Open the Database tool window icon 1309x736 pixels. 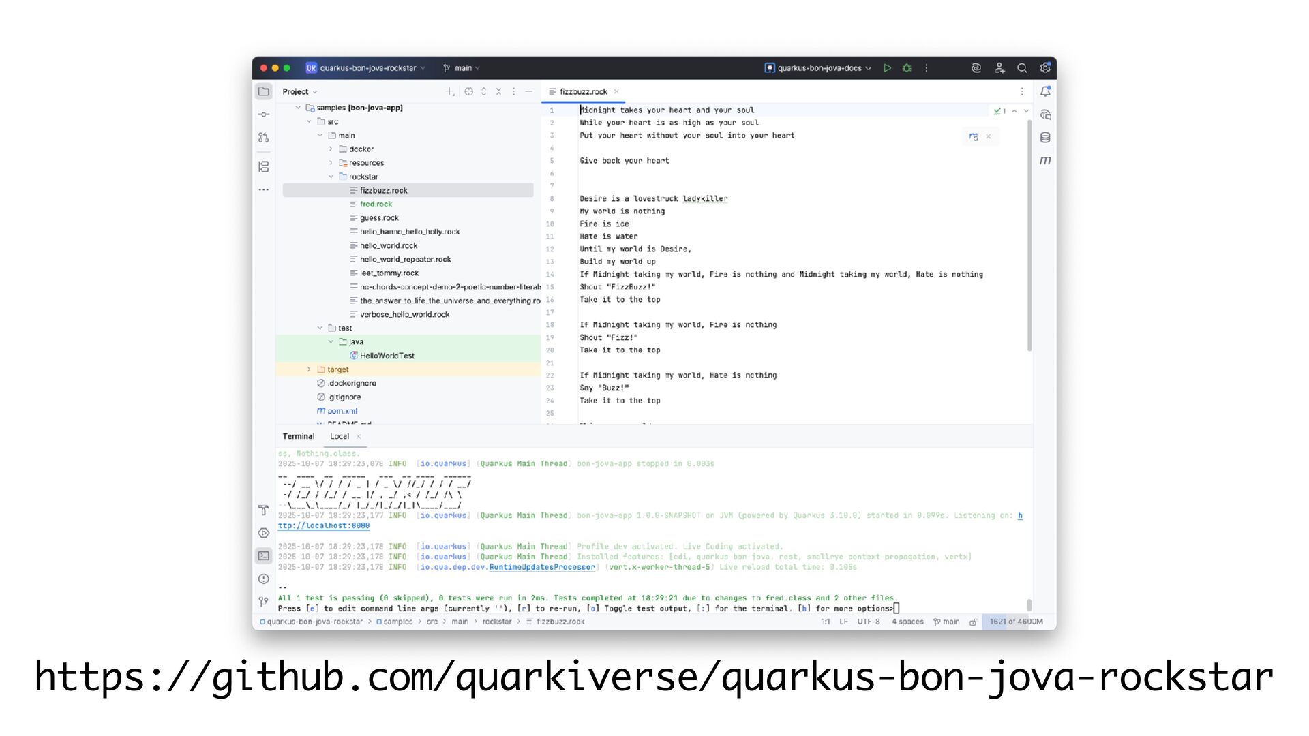tap(1045, 138)
